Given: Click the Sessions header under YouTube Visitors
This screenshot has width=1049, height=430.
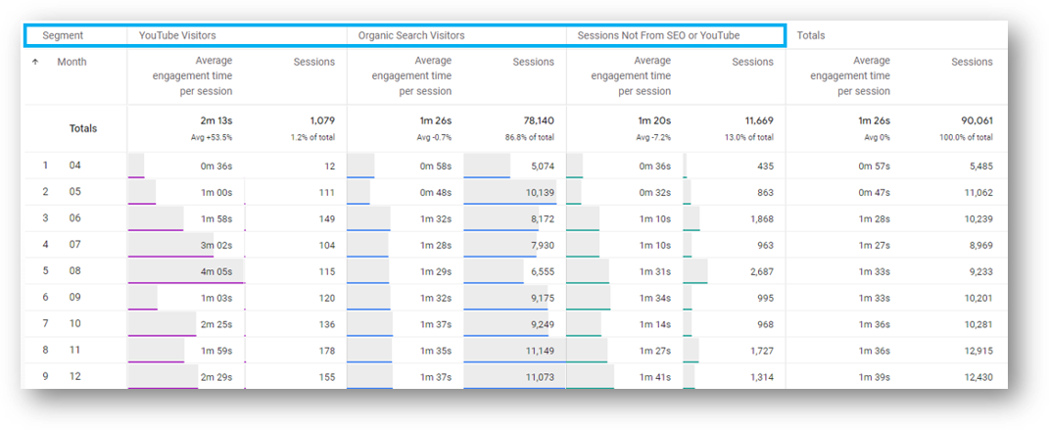Looking at the screenshot, I should (x=314, y=62).
